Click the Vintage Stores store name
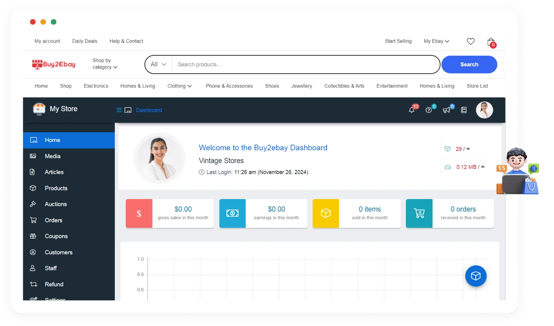This screenshot has height=326, width=554. click(221, 160)
